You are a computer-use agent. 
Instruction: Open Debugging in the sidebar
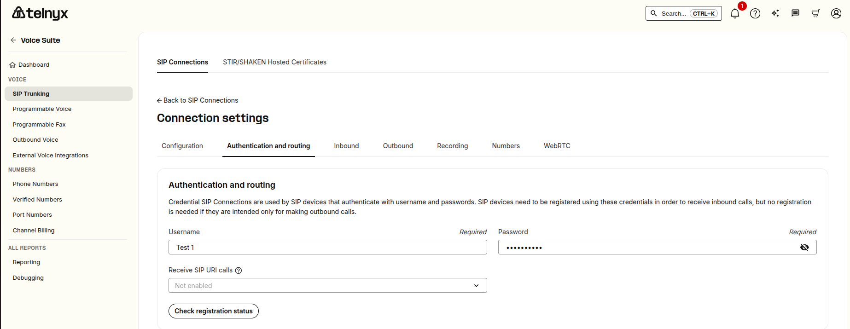(28, 278)
